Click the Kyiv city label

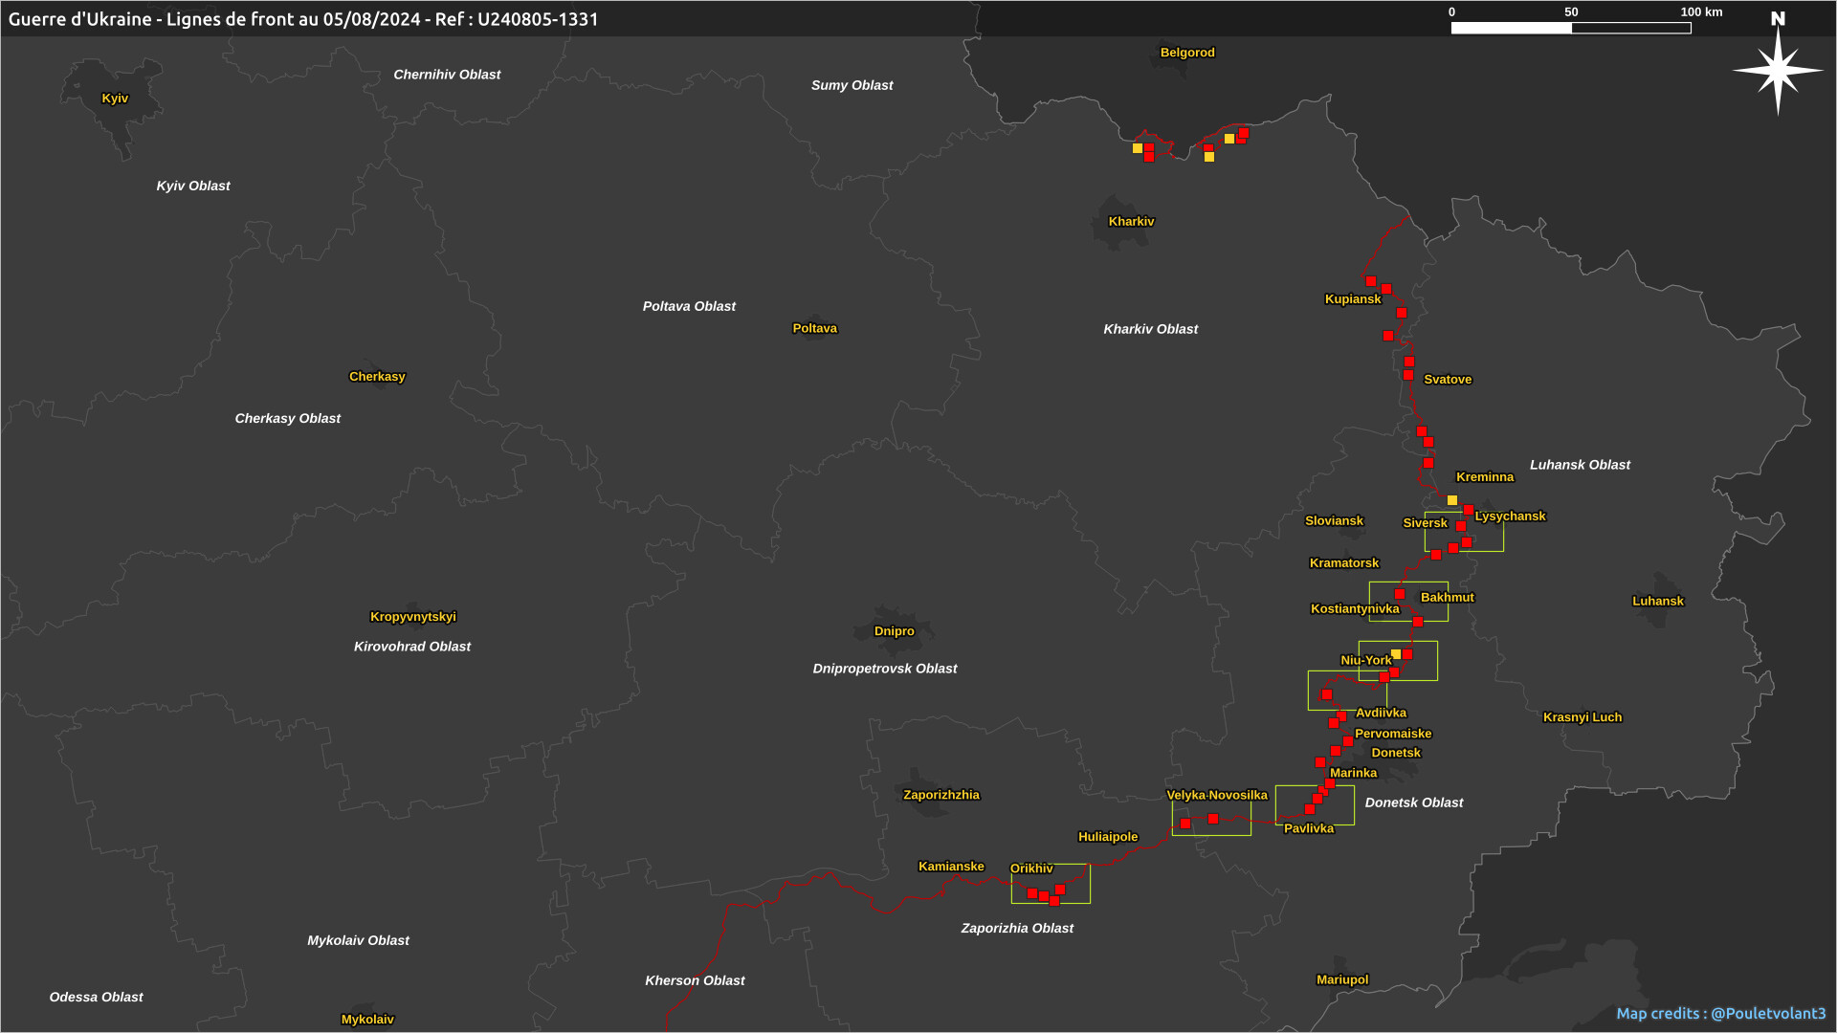[x=115, y=99]
